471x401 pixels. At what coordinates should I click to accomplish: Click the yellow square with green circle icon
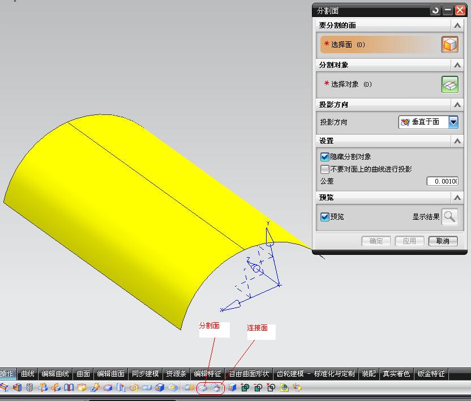tap(284, 388)
